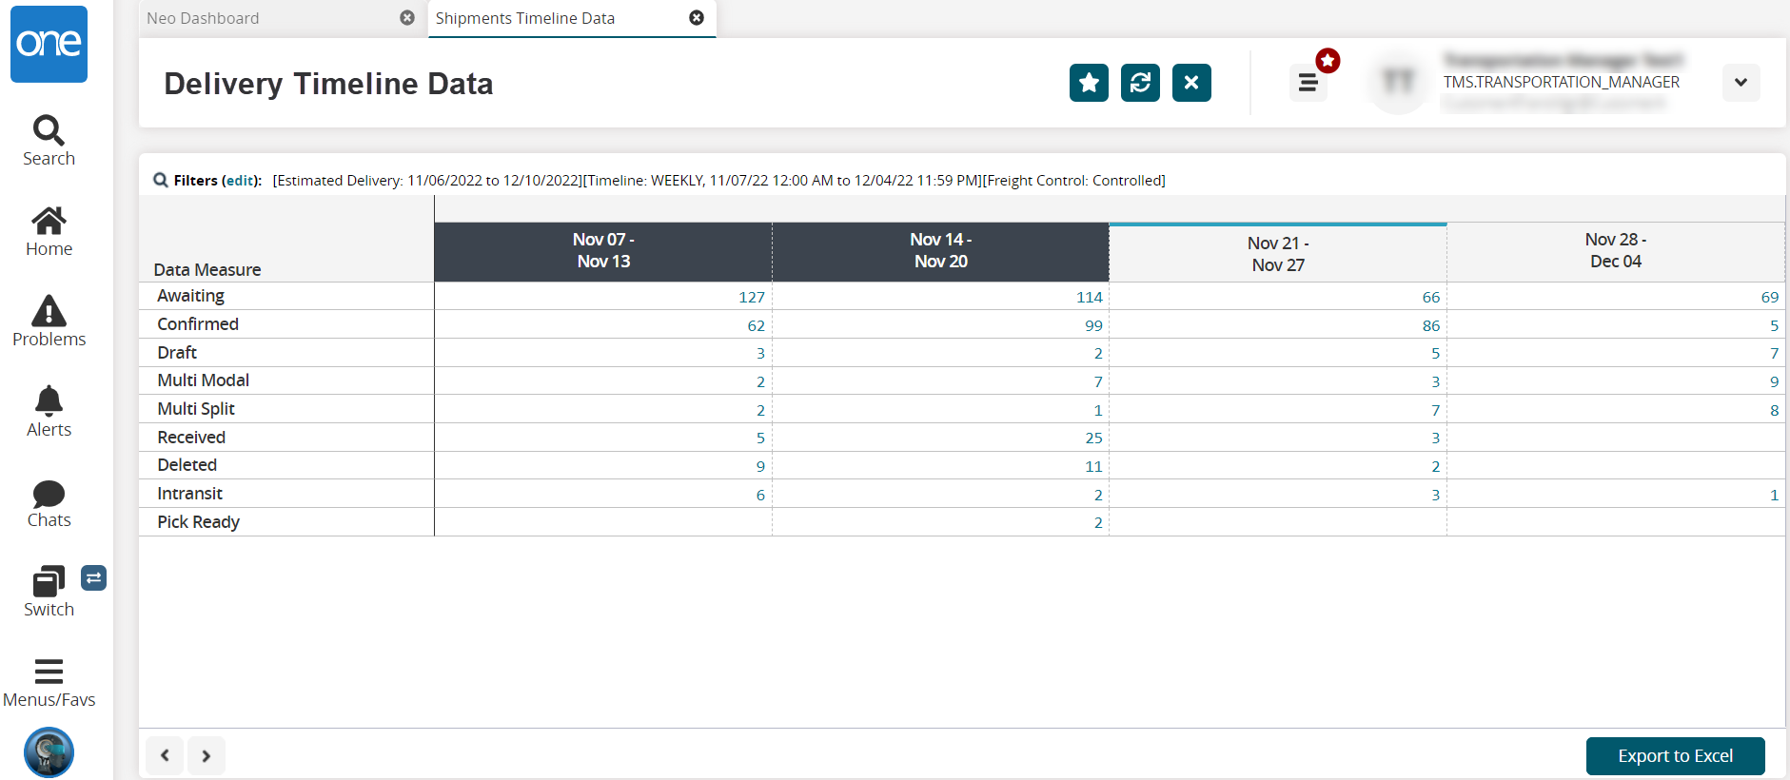Refresh the Delivery Timeline Data report
This screenshot has width=1790, height=780.
(x=1140, y=83)
